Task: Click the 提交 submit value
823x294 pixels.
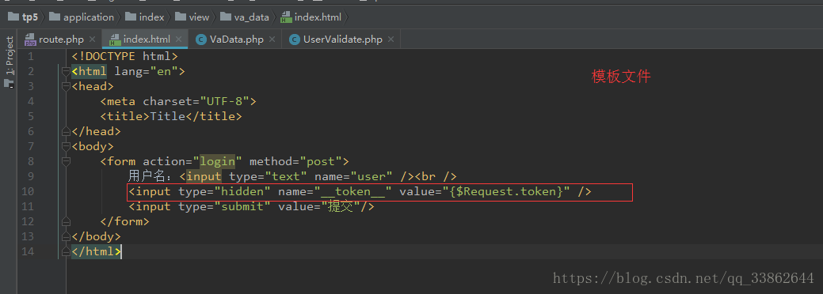Action: (340, 206)
